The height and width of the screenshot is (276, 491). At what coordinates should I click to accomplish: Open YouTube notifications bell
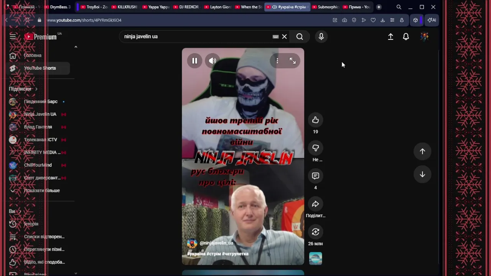pos(406,36)
